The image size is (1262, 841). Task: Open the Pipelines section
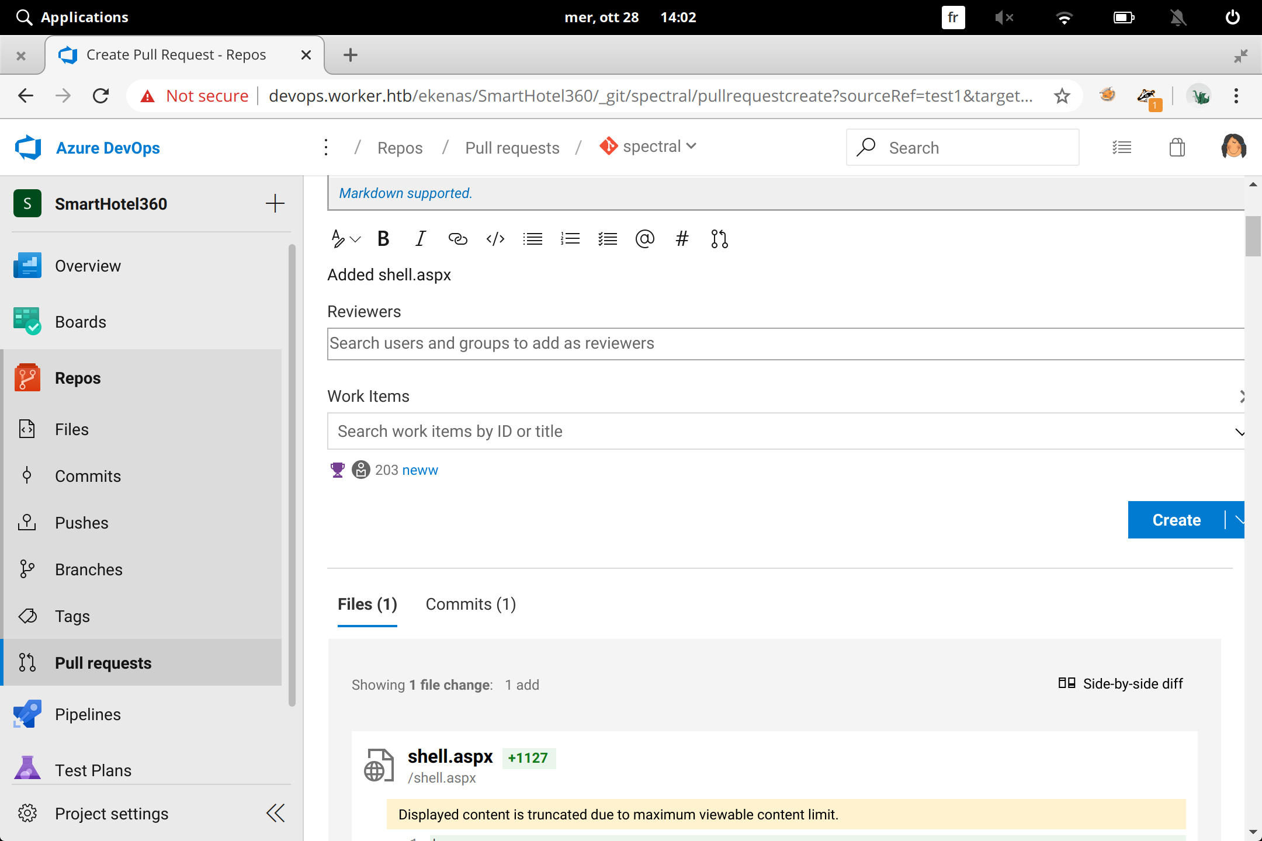pos(89,714)
